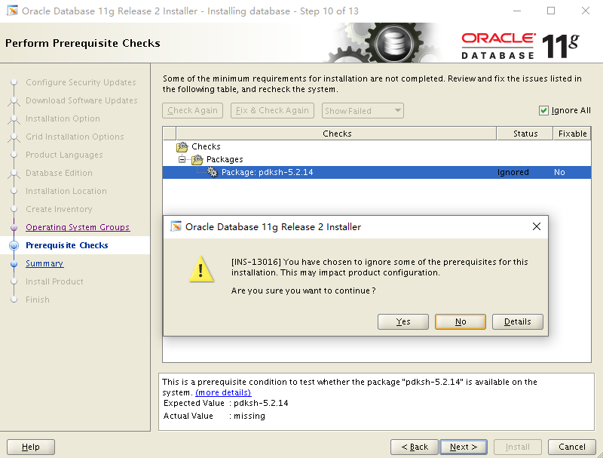Click the Checks root folder icon

tap(182, 146)
